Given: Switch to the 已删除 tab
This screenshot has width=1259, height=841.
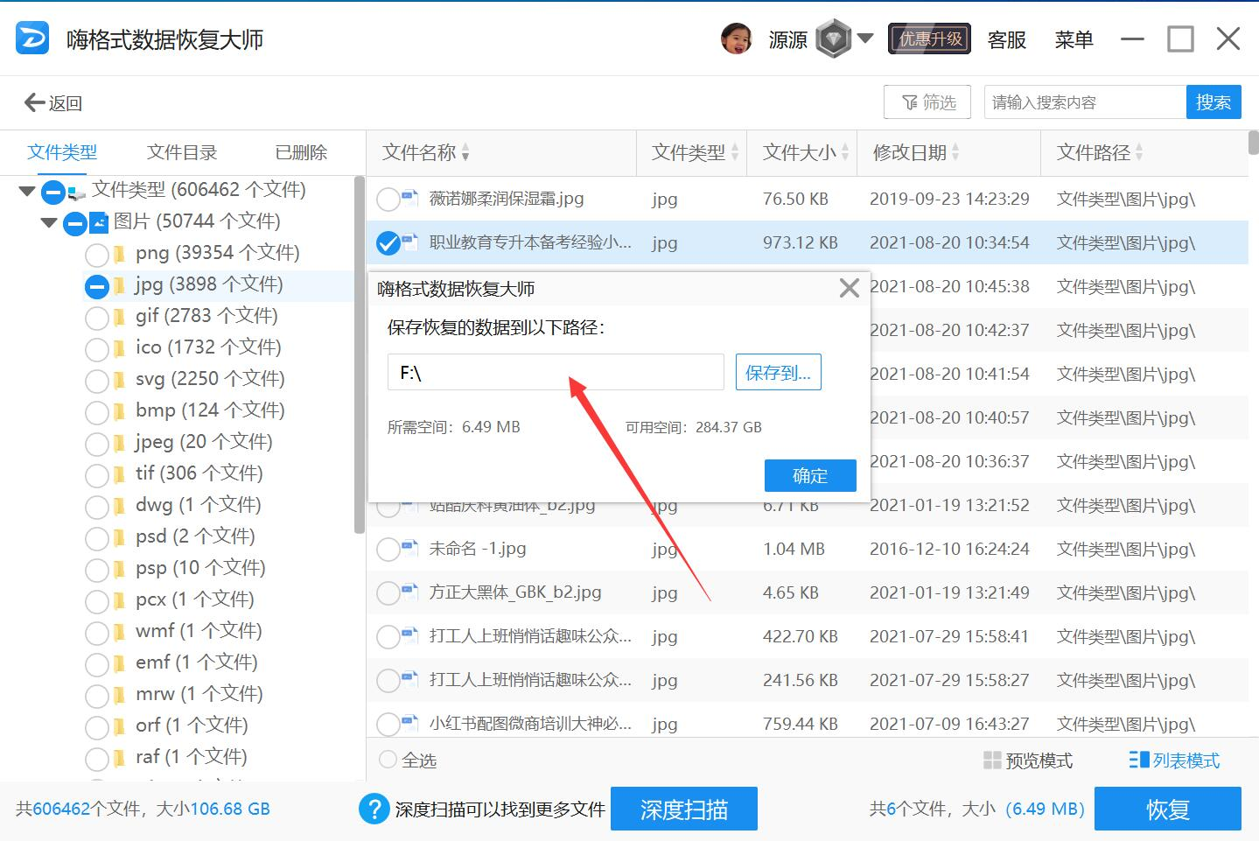Looking at the screenshot, I should pos(301,152).
